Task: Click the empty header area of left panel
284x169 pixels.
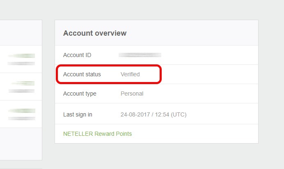Action: point(21,33)
